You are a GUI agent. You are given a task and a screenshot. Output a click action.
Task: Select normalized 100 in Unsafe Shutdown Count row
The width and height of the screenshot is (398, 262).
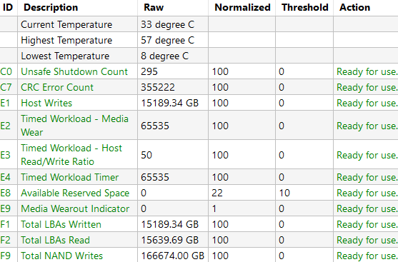220,72
